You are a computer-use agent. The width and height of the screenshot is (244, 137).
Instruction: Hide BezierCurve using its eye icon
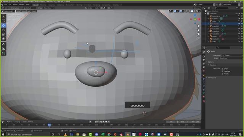pos(242,16)
